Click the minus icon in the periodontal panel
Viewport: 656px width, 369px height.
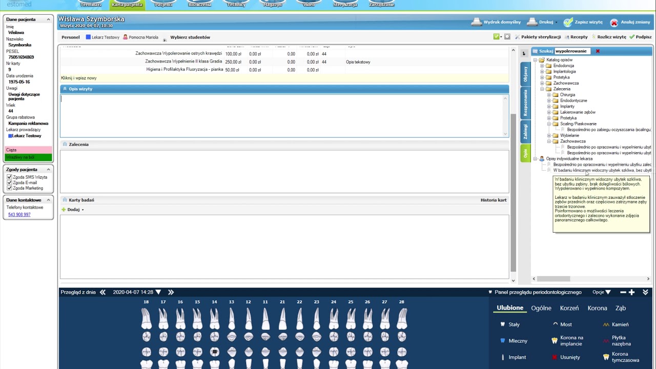point(623,292)
